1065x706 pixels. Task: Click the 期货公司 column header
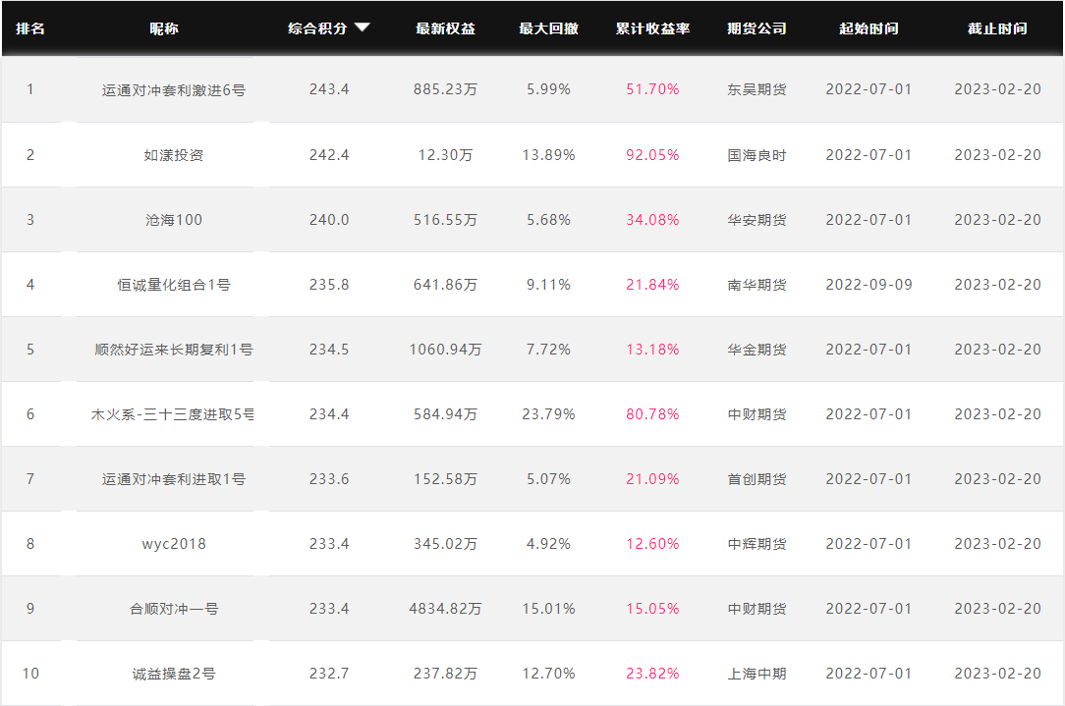click(x=757, y=28)
